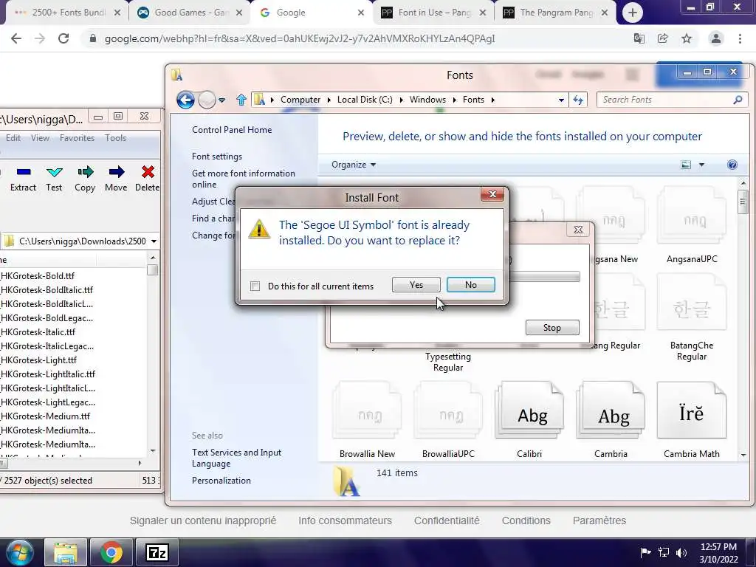Click the 7-Zip Test checkmark icon
756x567 pixels.
pyautogui.click(x=54, y=172)
